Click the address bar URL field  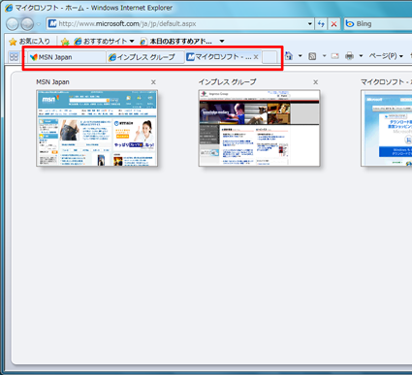180,23
